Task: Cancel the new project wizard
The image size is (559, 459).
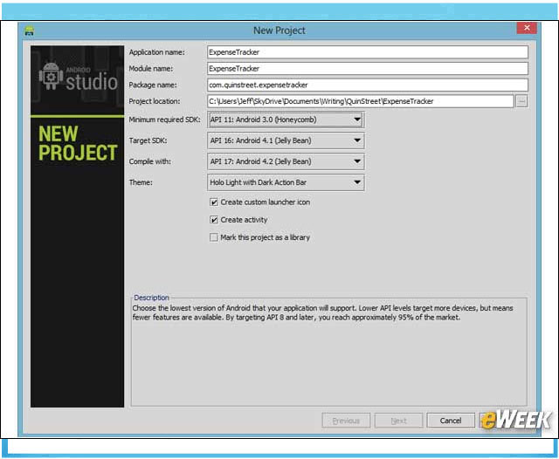Action: point(451,421)
